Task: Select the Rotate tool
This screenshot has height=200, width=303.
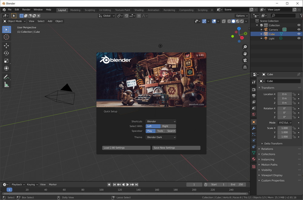Action: coord(6,53)
